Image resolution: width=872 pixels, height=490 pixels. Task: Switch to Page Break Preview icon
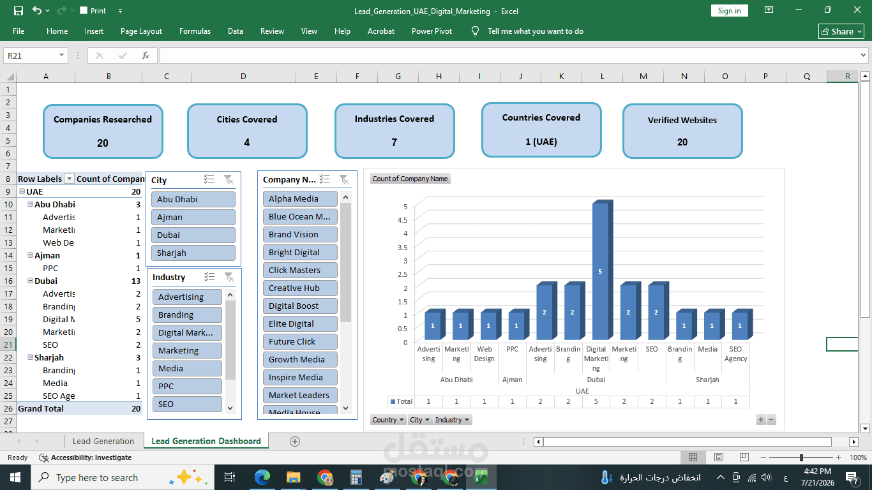point(744,457)
